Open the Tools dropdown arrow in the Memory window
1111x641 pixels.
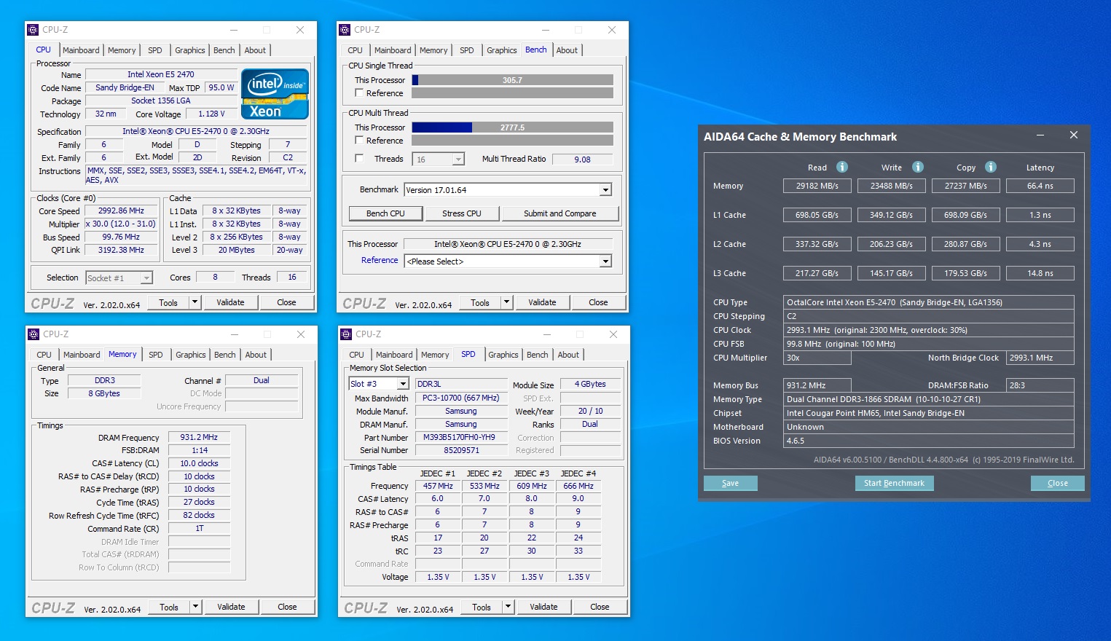click(x=195, y=607)
